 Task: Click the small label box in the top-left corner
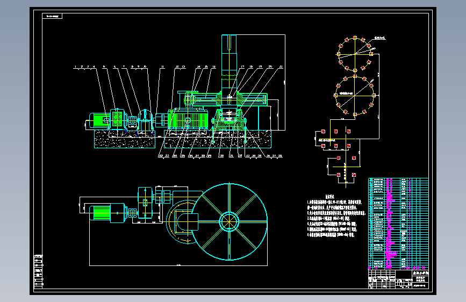click(52, 16)
